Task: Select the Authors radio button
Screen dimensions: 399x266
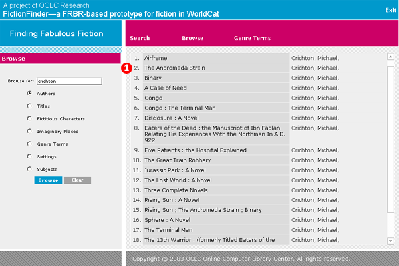Action: click(x=29, y=94)
